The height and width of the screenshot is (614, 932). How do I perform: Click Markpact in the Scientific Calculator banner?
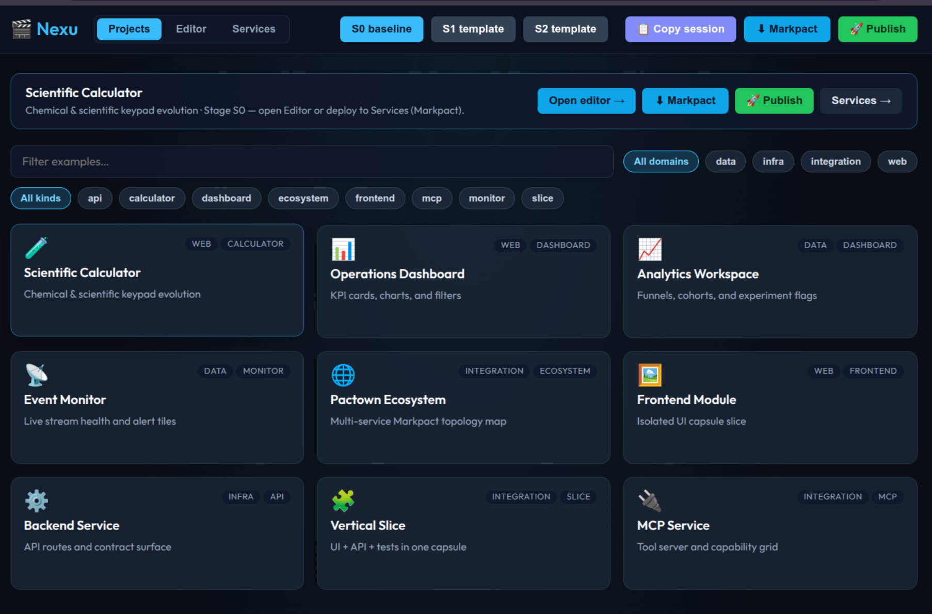[685, 101]
